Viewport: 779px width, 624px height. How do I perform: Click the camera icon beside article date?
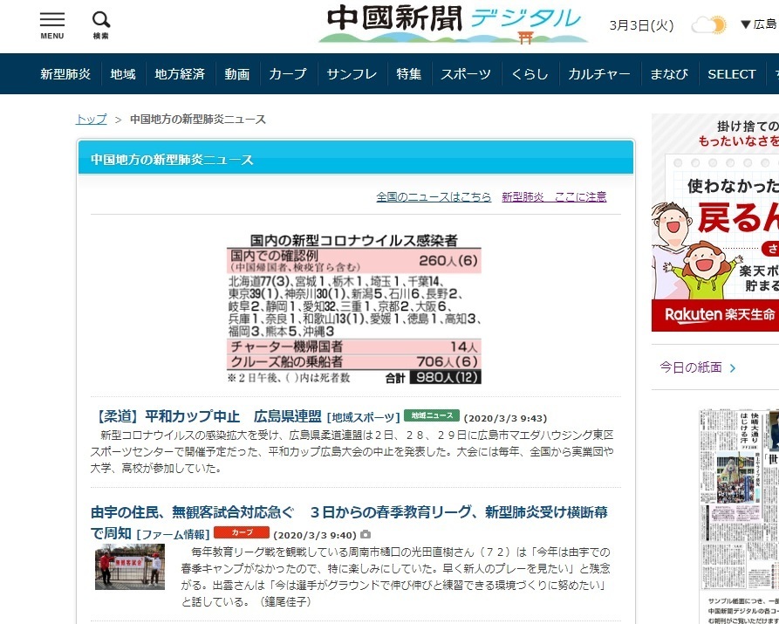point(366,534)
